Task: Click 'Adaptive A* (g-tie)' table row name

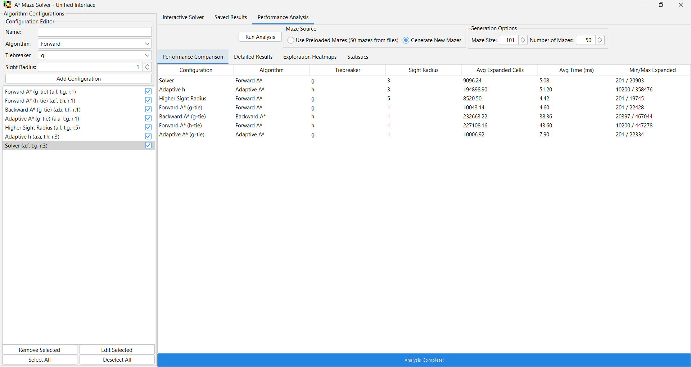Action: [182, 135]
